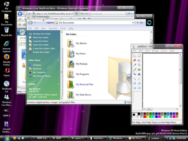Open the My Received Files folder link
Screen dimensions: 188x141
[x=84, y=84]
